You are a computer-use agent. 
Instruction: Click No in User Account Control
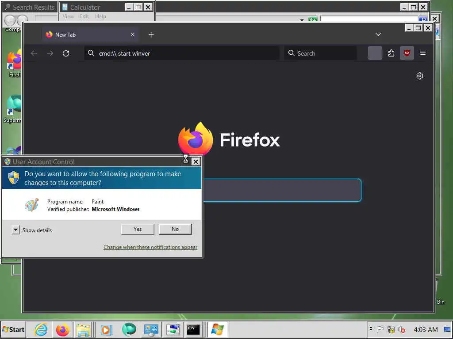pos(175,229)
